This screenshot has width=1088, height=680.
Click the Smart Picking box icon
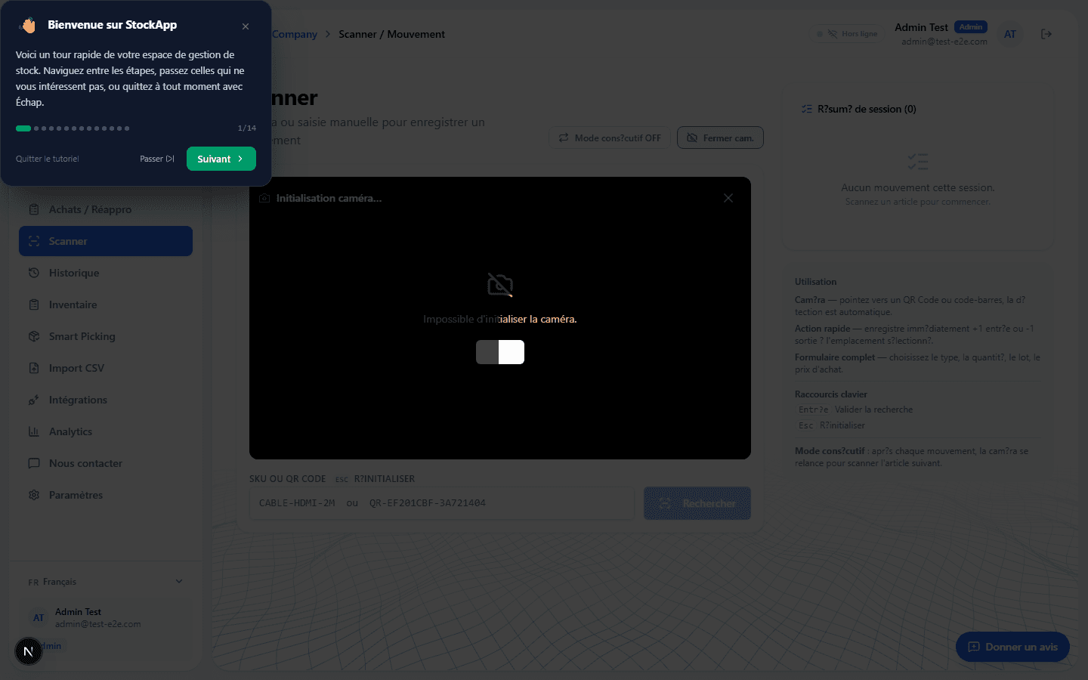(34, 336)
